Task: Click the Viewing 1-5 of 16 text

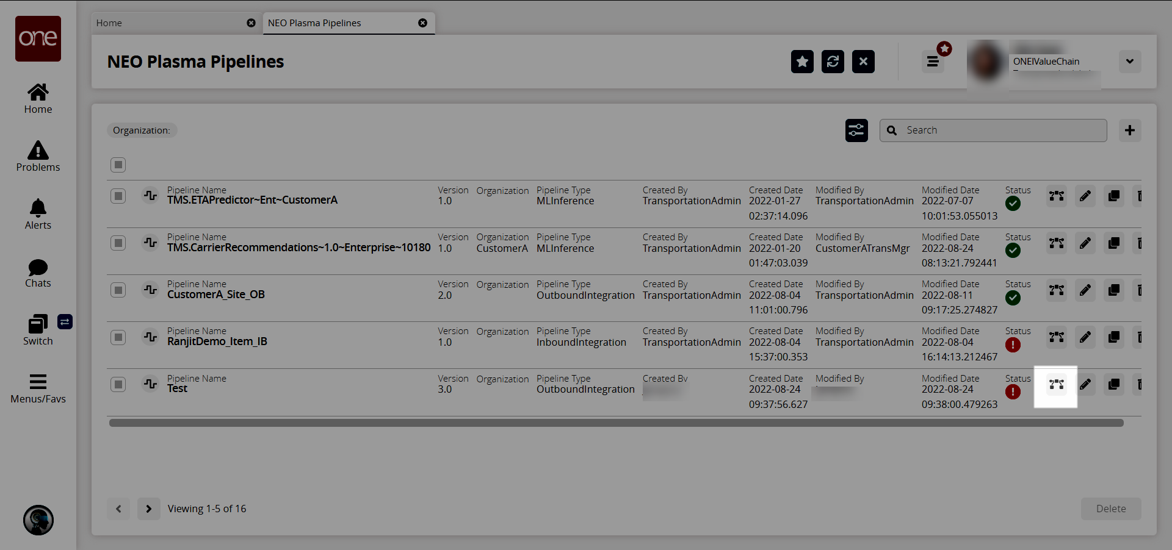Action: pyautogui.click(x=207, y=509)
